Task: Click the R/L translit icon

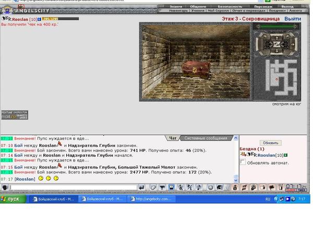Action: (190, 187)
